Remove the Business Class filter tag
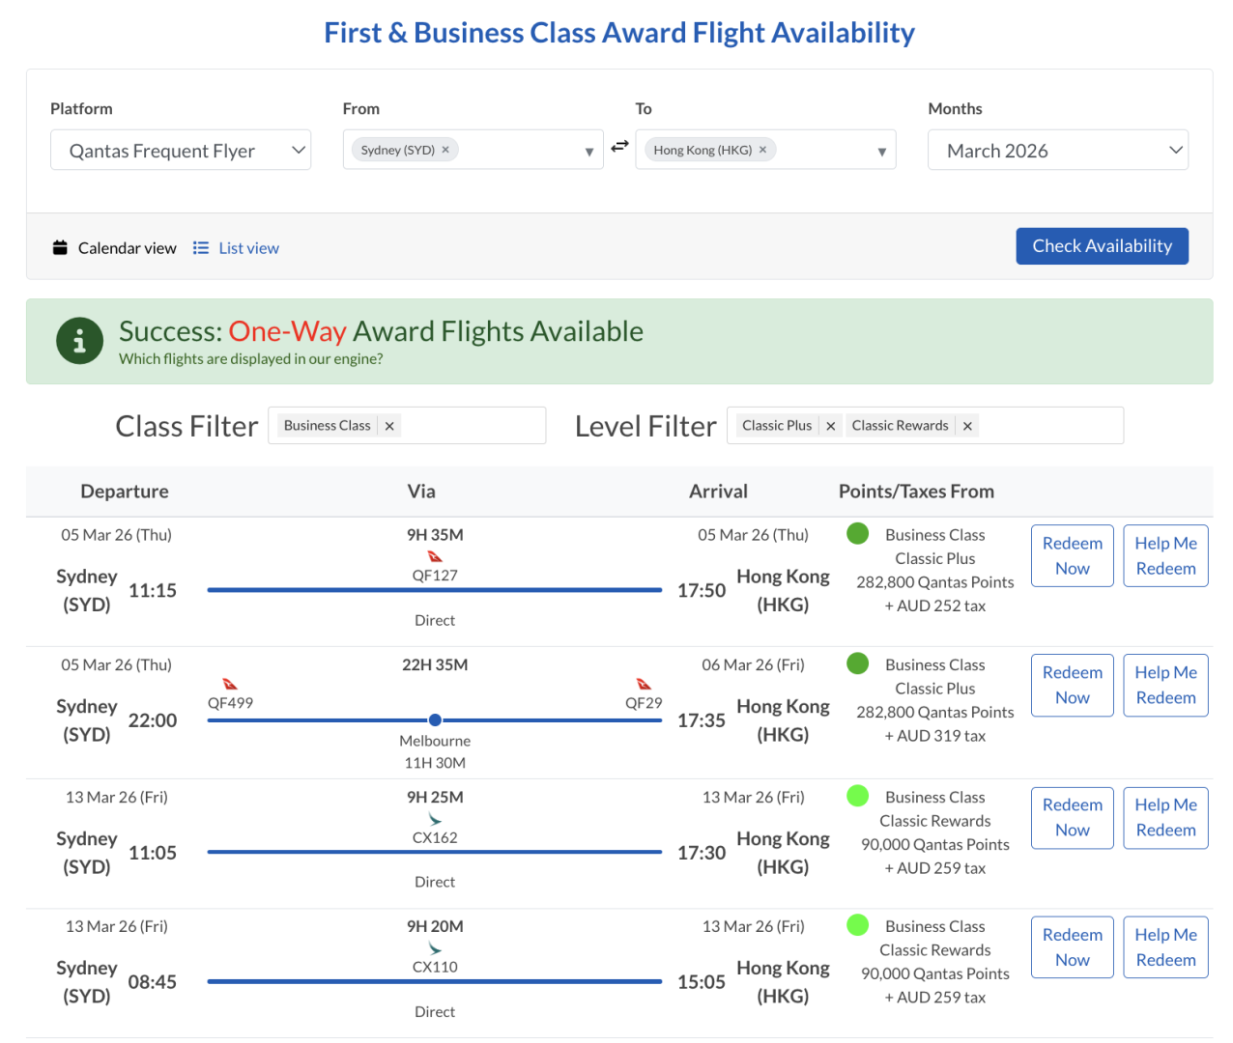 [389, 426]
